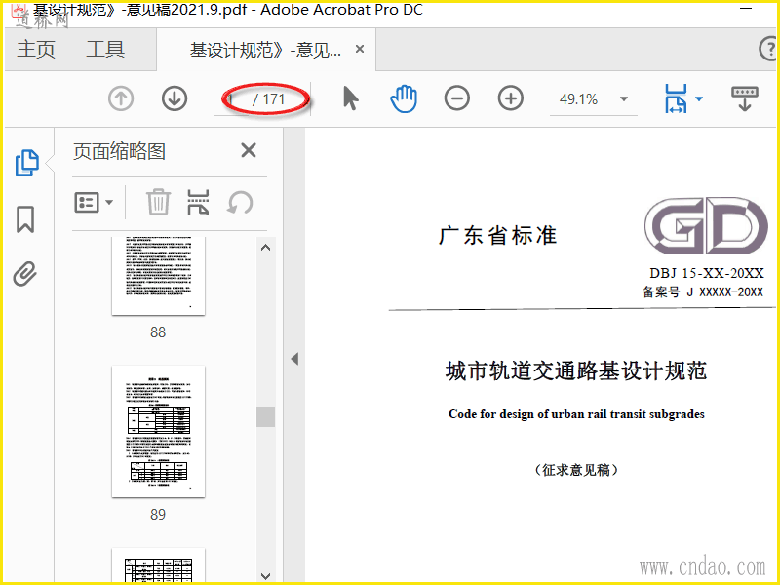The image size is (780, 585).
Task: Click the English title Code for design
Action: tap(576, 414)
